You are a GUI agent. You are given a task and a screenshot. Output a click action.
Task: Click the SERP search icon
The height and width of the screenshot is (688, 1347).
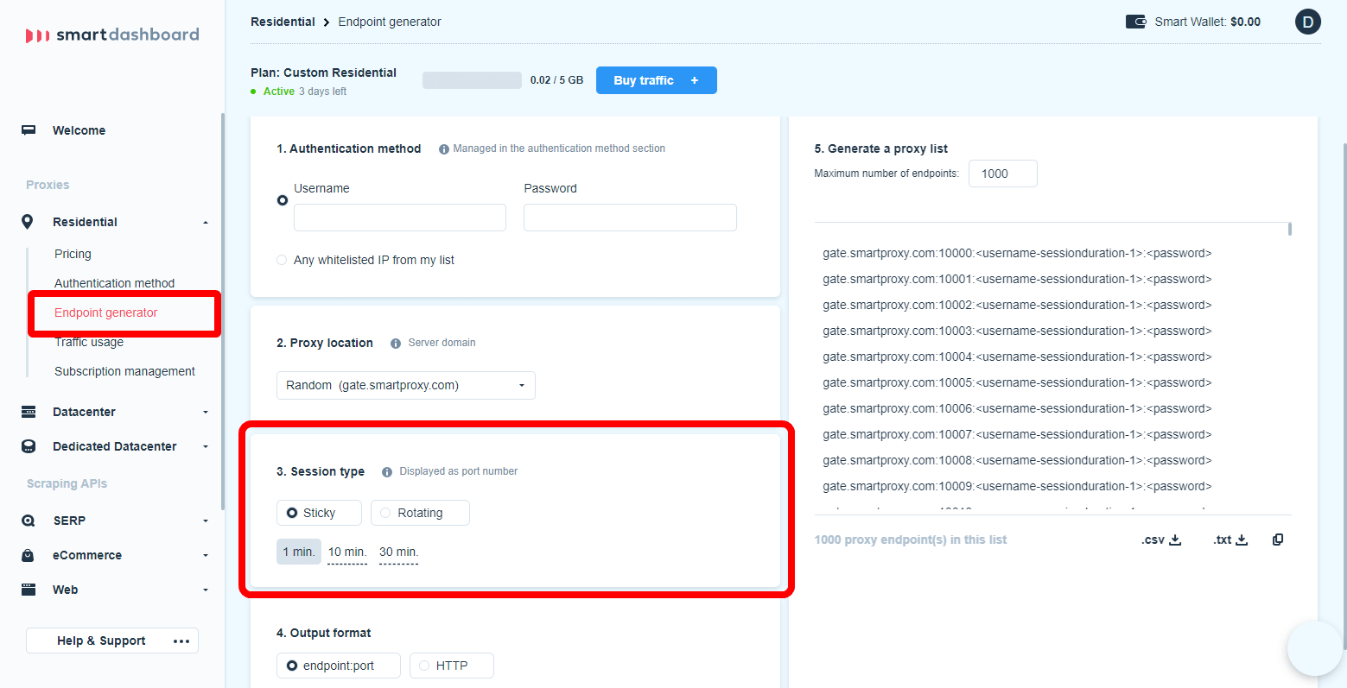(x=29, y=521)
